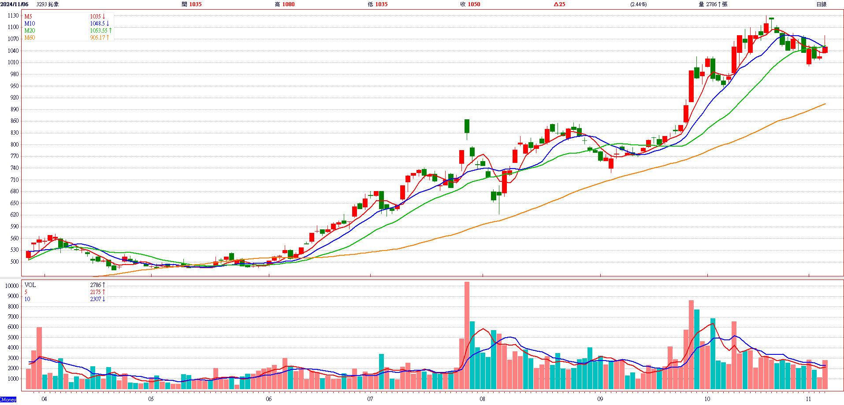Click the 日線 daily chart label
844x405 pixels.
pyautogui.click(x=821, y=4)
